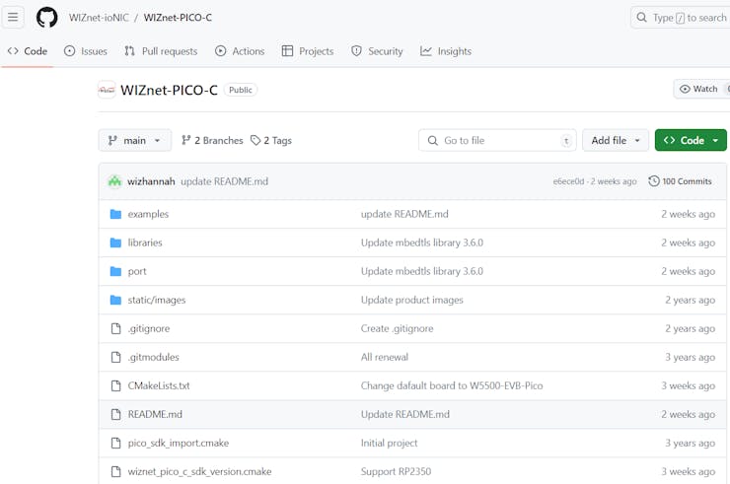730x484 pixels.
Task: Click the wizhannah author avatar
Action: pyautogui.click(x=114, y=181)
